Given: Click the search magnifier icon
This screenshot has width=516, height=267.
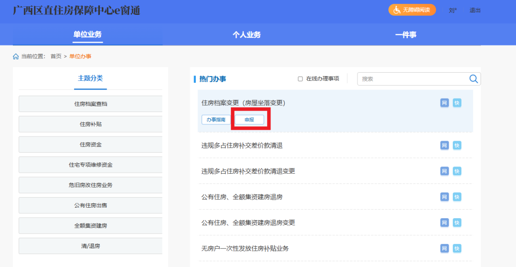Looking at the screenshot, I should 473,79.
